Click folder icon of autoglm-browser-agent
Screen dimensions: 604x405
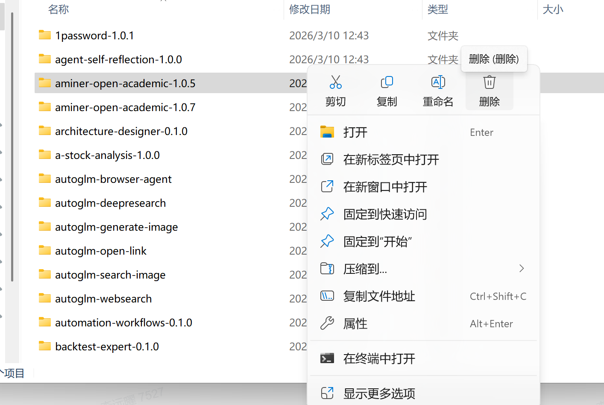click(45, 178)
